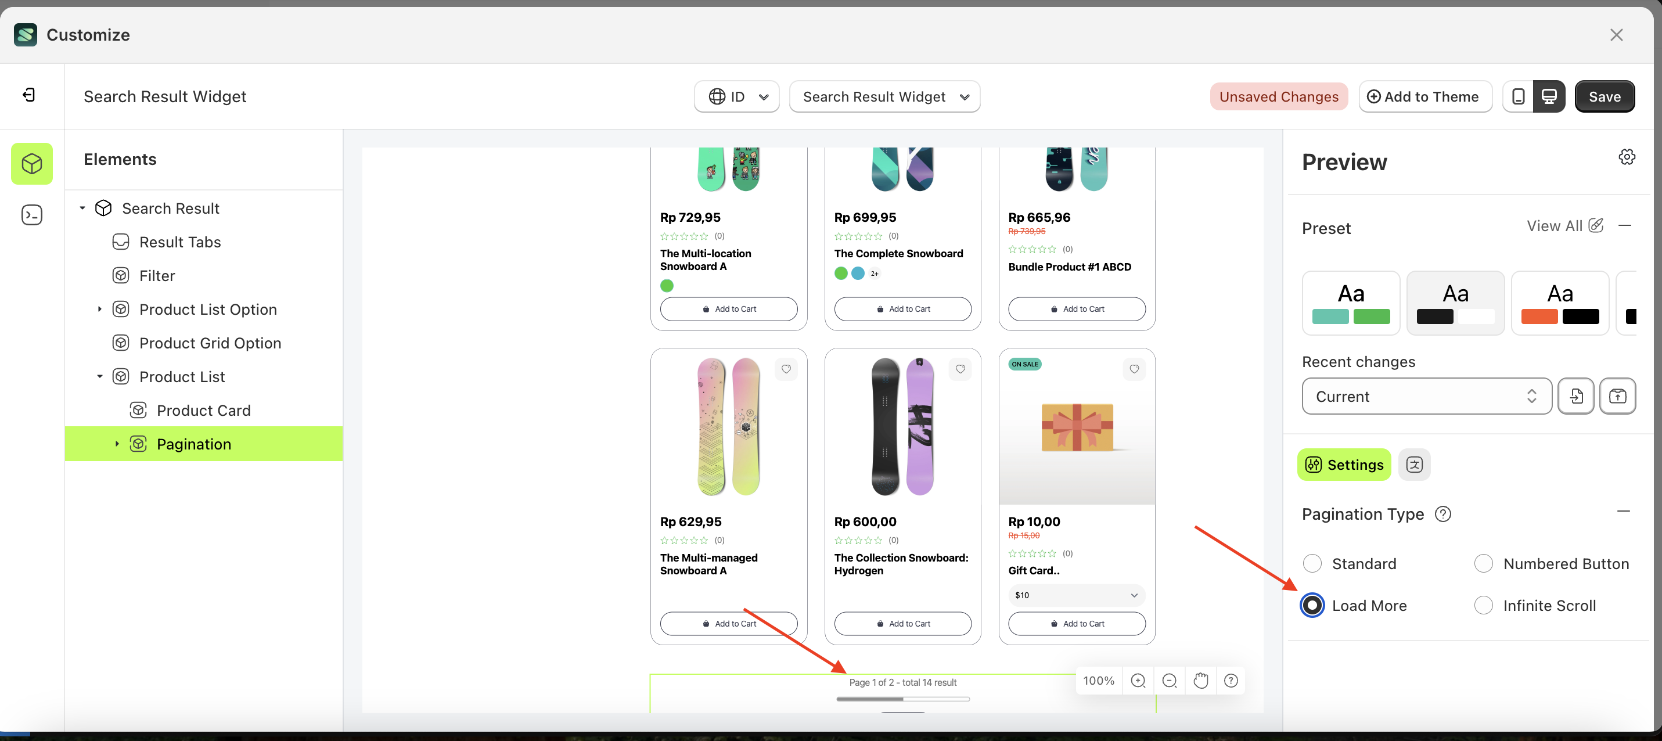This screenshot has width=1662, height=741.
Task: Select Product Card in elements tree
Action: click(203, 411)
